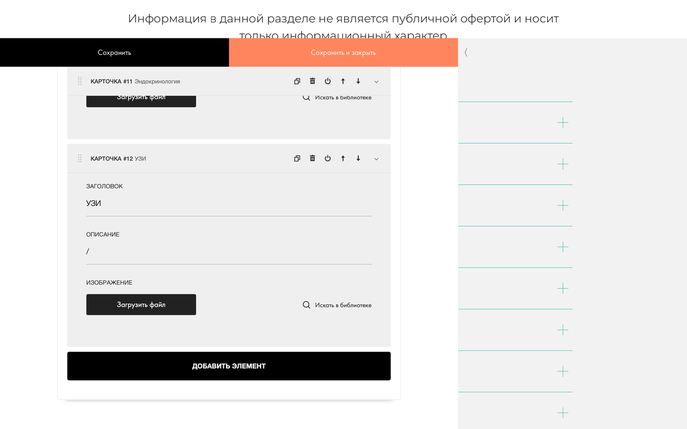Click a plus icon in the page preview
Screen dimensions: 687x429
563,122
